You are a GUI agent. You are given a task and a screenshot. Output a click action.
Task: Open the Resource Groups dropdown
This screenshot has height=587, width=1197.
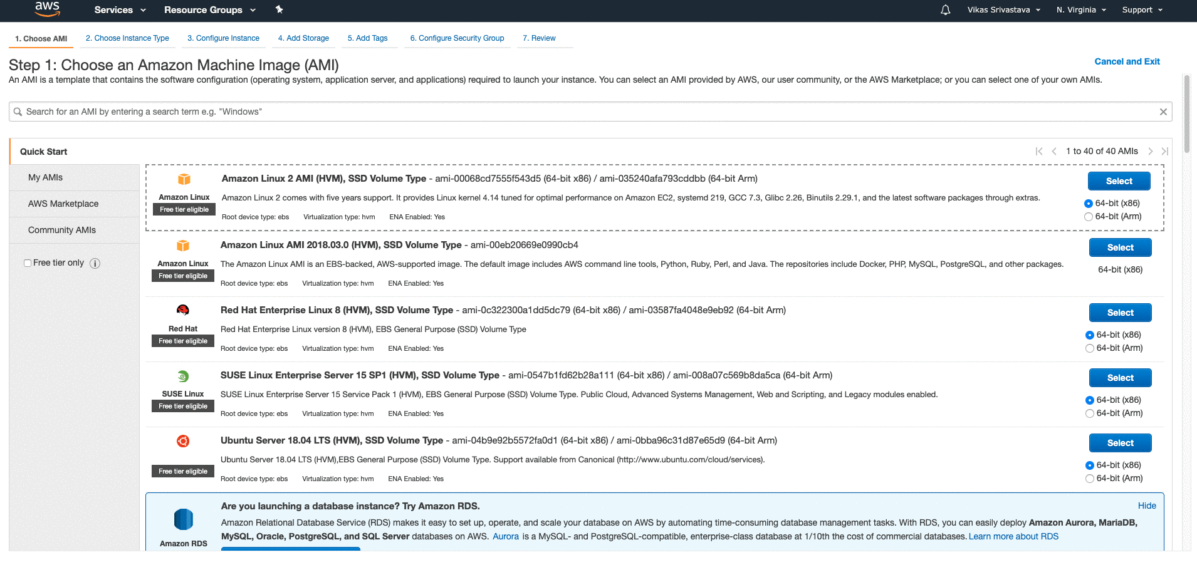coord(210,10)
